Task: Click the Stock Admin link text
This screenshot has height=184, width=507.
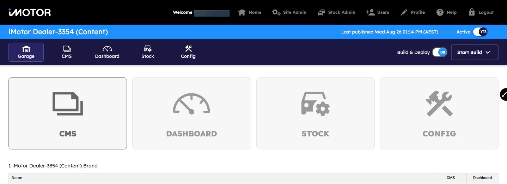Action: (342, 12)
